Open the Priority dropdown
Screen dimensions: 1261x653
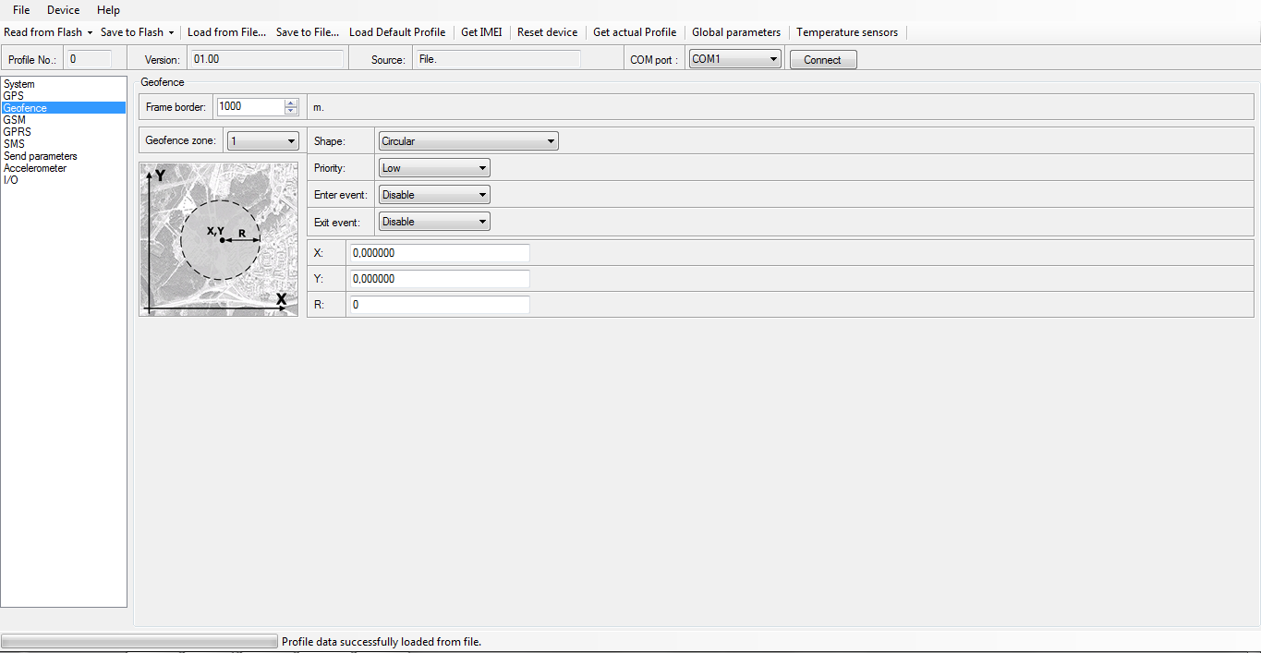pos(434,168)
